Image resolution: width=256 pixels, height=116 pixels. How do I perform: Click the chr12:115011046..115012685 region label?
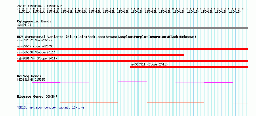(x=40, y=6)
